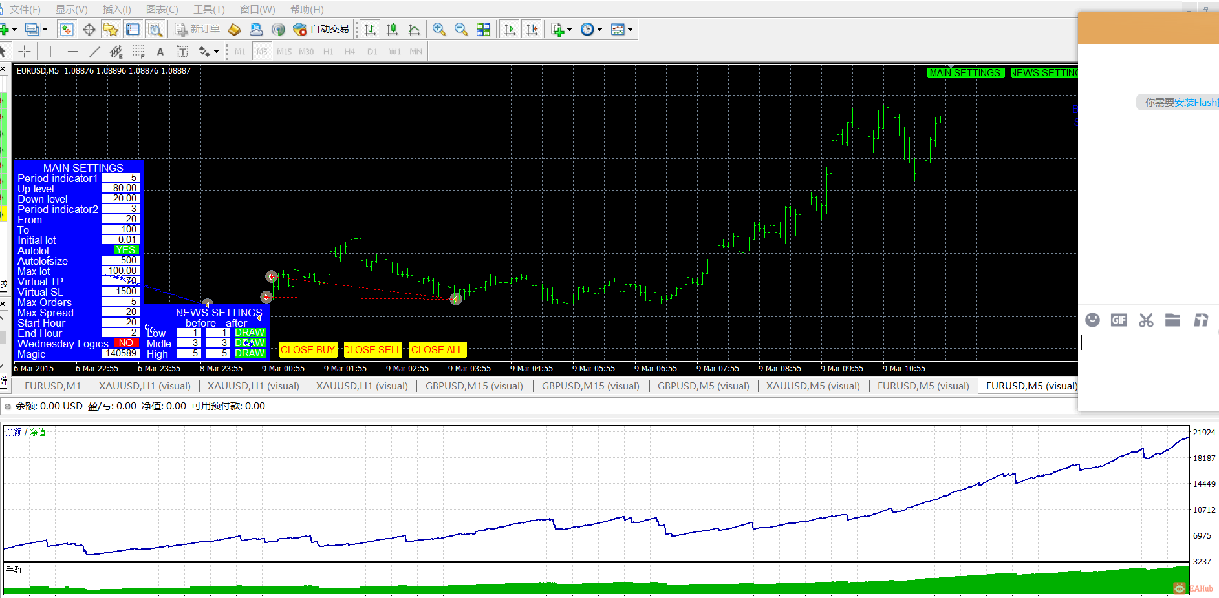Open the chart templates dropdown arrow

[x=630, y=30]
